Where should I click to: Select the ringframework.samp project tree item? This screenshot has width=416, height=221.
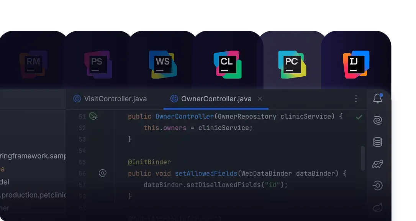point(33,156)
